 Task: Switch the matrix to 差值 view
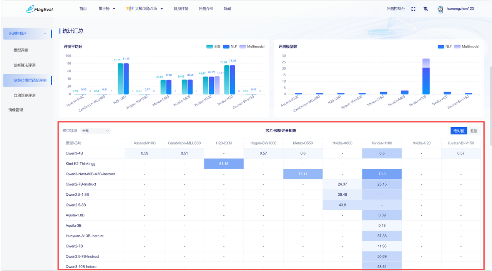474,131
